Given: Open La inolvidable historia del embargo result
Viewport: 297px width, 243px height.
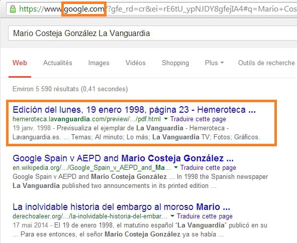Looking at the screenshot, I should click(121, 207).
